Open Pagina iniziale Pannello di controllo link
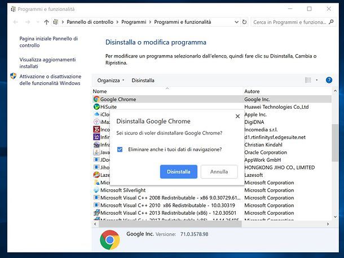Image resolution: width=344 pixels, height=258 pixels. click(48, 42)
